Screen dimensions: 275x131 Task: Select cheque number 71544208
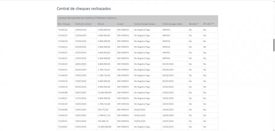(63, 93)
